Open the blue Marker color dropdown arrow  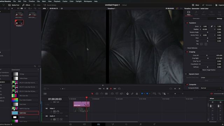tap(149, 94)
